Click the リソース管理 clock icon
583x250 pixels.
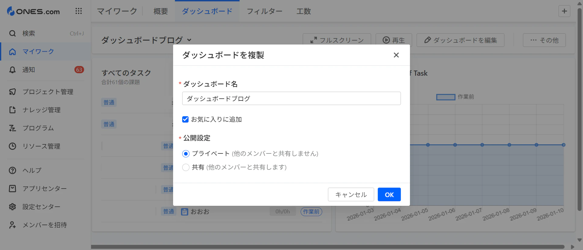tap(12, 146)
